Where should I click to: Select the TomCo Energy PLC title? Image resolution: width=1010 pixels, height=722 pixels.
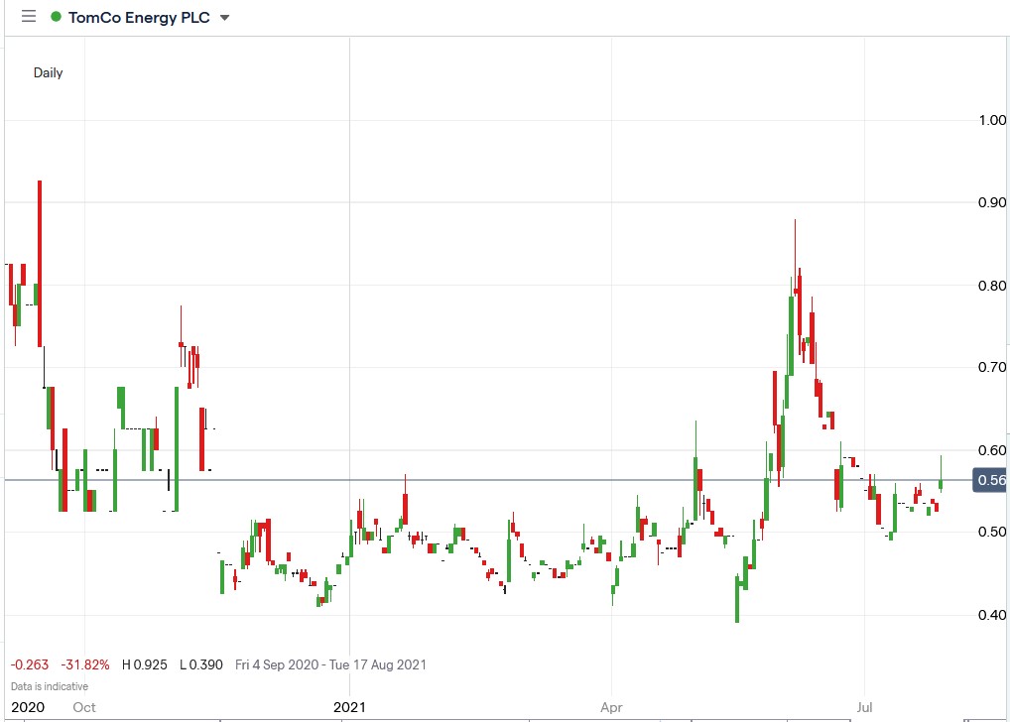click(138, 17)
